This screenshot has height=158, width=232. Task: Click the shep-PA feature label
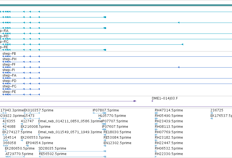pyautogui.click(x=9, y=75)
